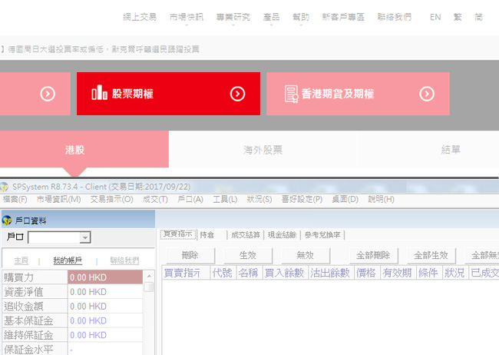Viewport: 499px width, 355px height.
Task: Open the 交易指示(O) menu
Action: [112, 200]
